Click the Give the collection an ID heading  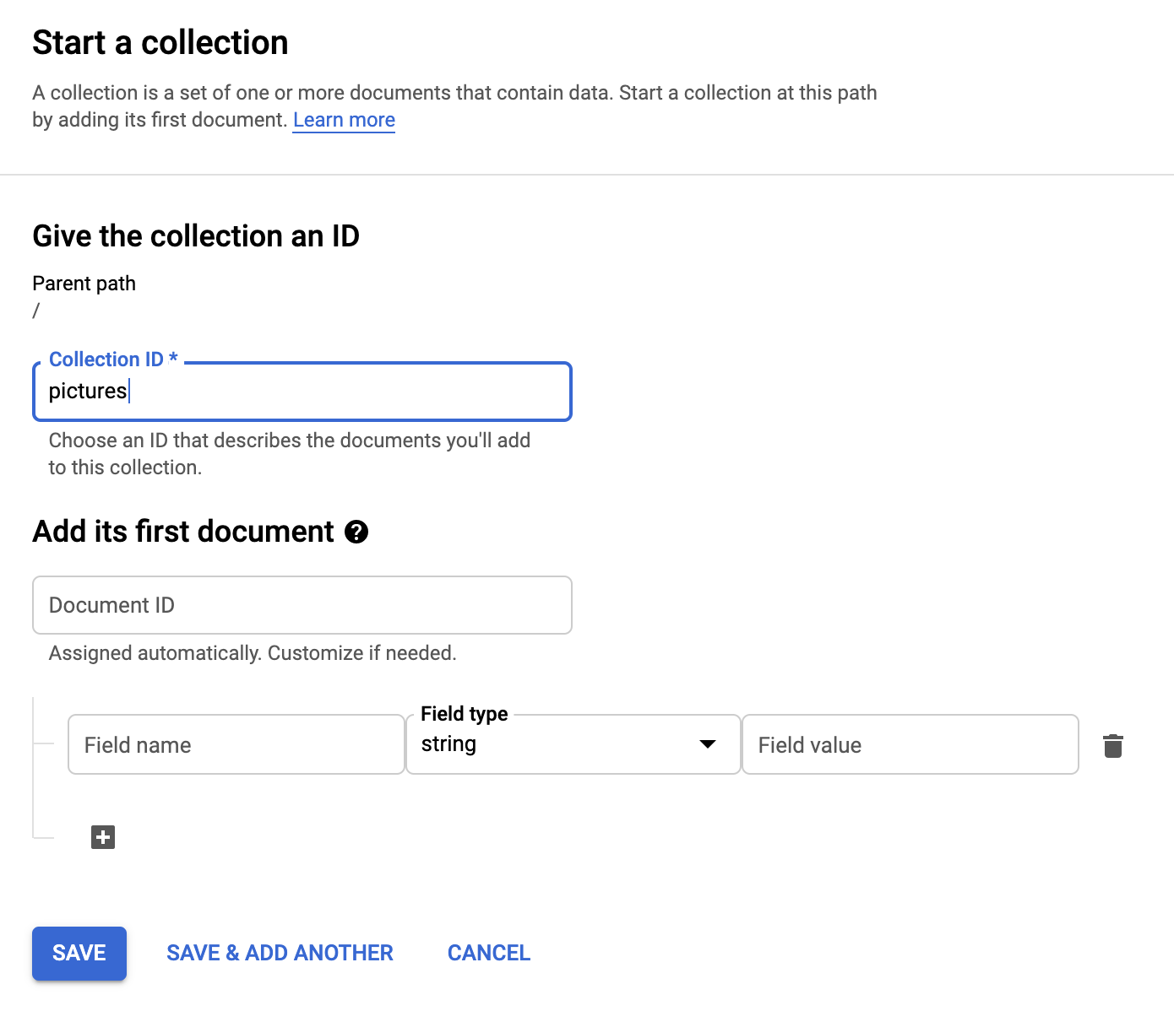(196, 236)
